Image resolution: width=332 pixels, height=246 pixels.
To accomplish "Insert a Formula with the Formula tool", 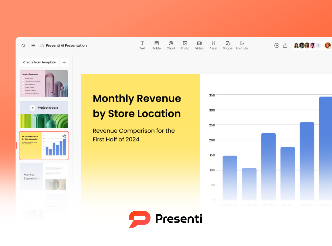I will (x=241, y=45).
